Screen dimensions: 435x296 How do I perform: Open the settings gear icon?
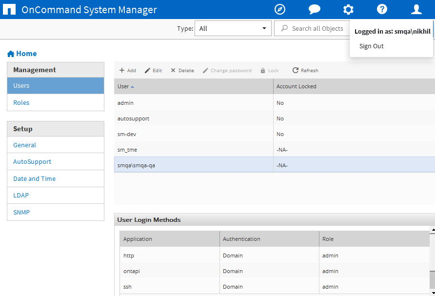pyautogui.click(x=348, y=10)
